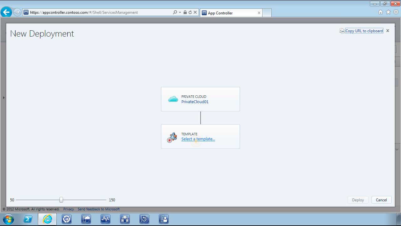Click the browser forward arrow
Screen dimensions: 401x226
[x=17, y=13]
